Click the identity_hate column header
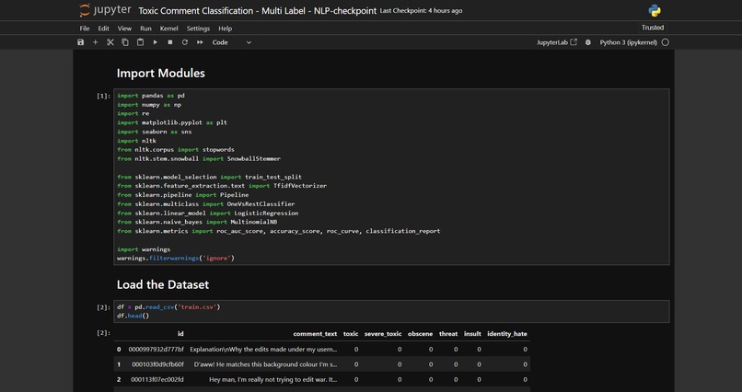The width and height of the screenshot is (742, 392). [507, 334]
